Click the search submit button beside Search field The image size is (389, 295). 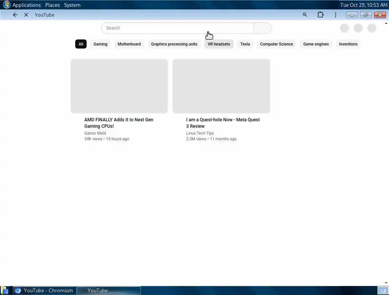tap(263, 28)
